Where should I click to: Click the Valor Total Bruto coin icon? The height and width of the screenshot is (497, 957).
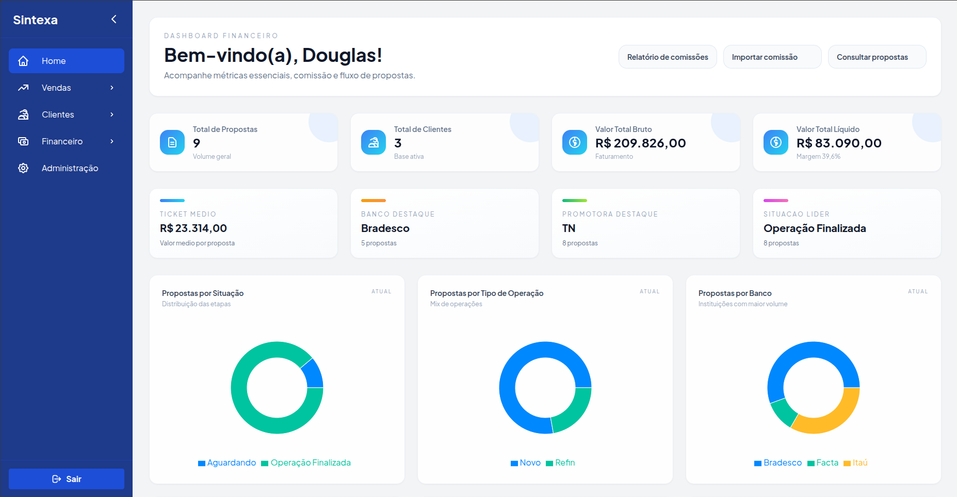(x=575, y=142)
